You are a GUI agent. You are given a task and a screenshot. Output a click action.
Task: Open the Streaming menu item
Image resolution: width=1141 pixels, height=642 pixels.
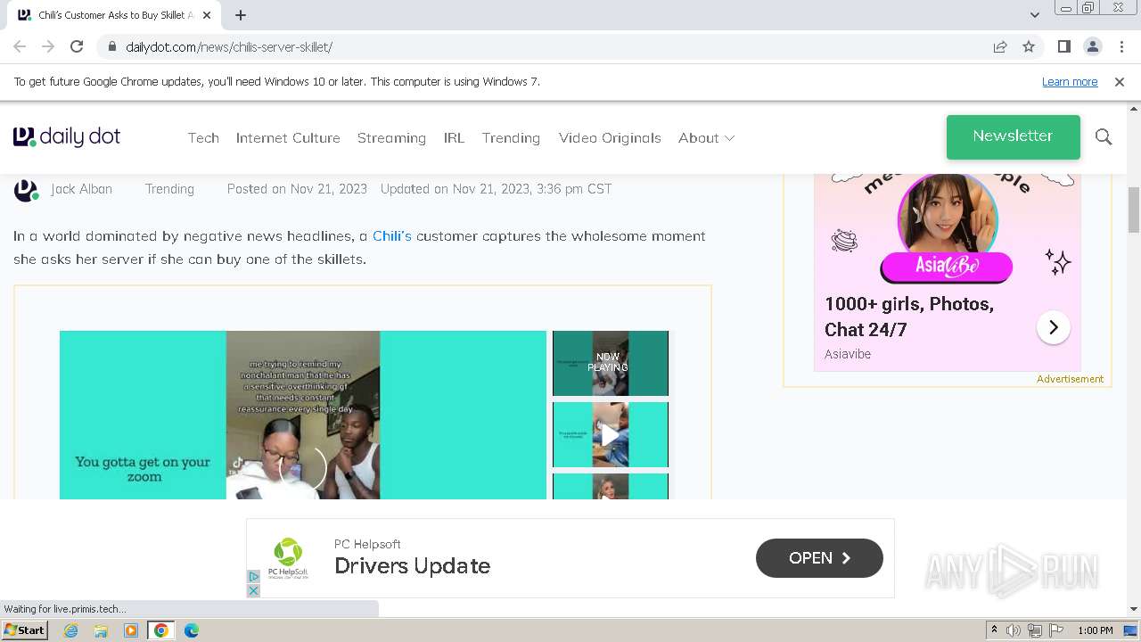click(x=391, y=137)
